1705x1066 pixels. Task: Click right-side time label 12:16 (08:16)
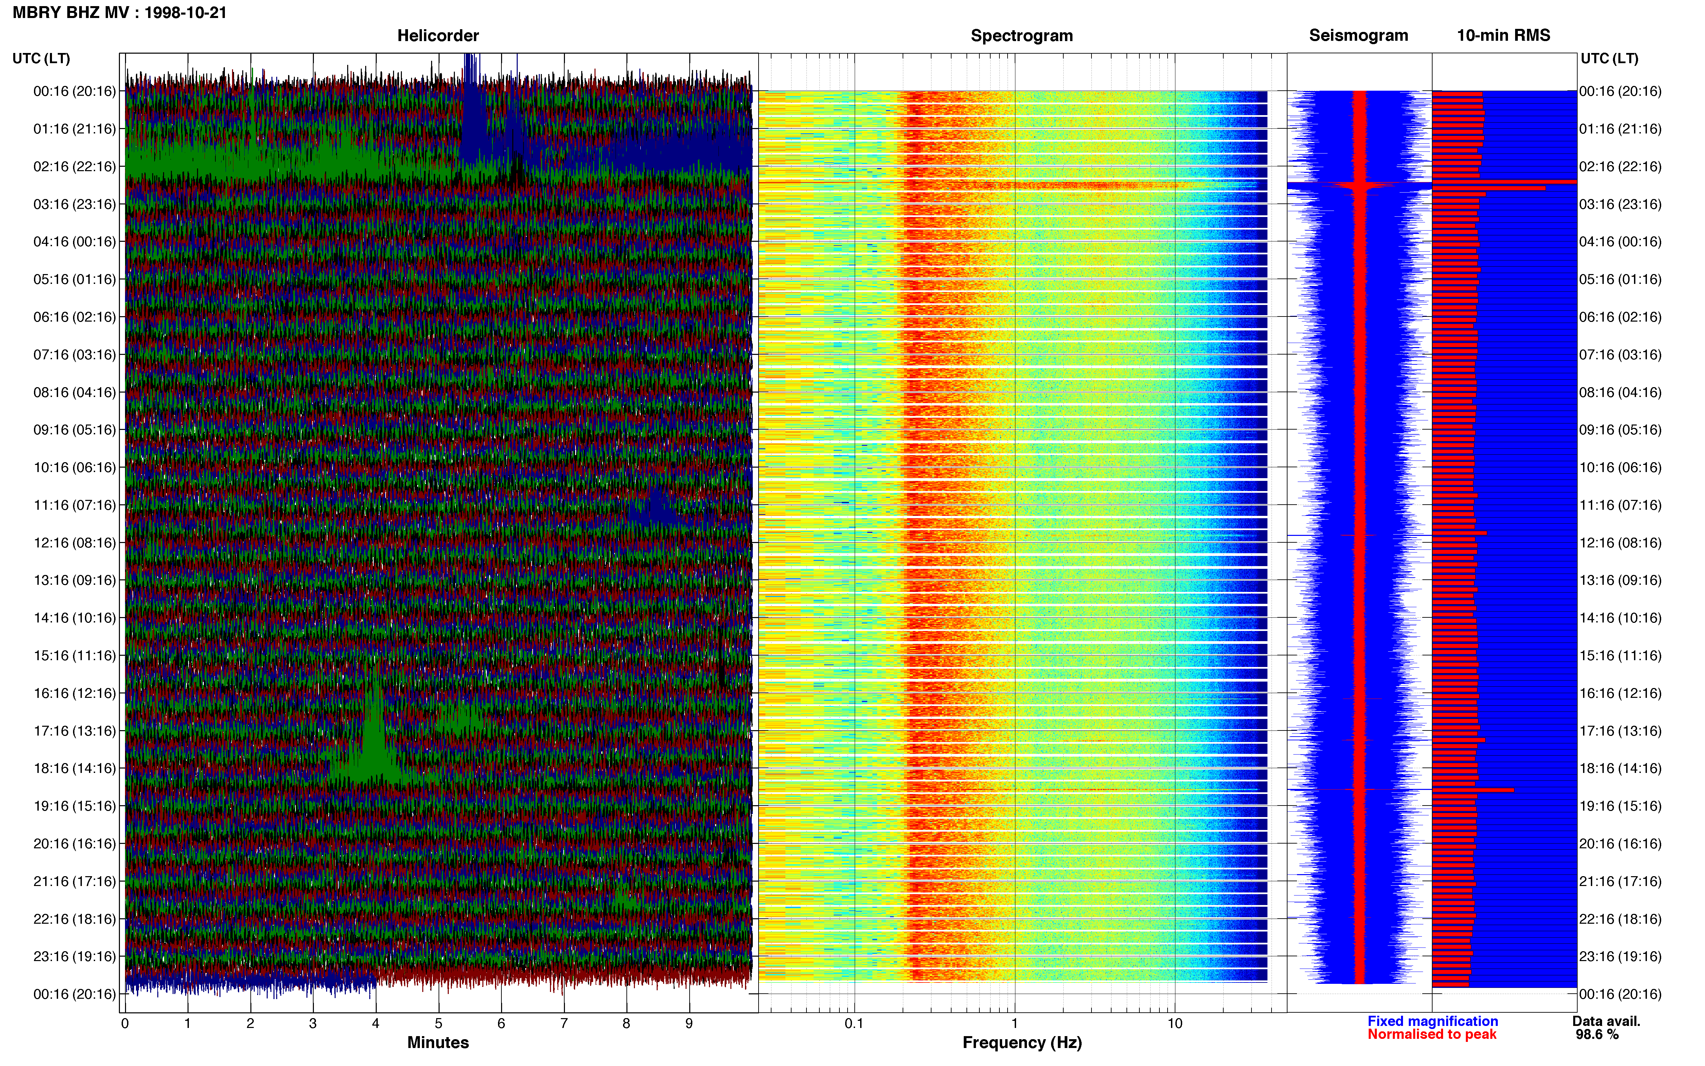pos(1620,543)
